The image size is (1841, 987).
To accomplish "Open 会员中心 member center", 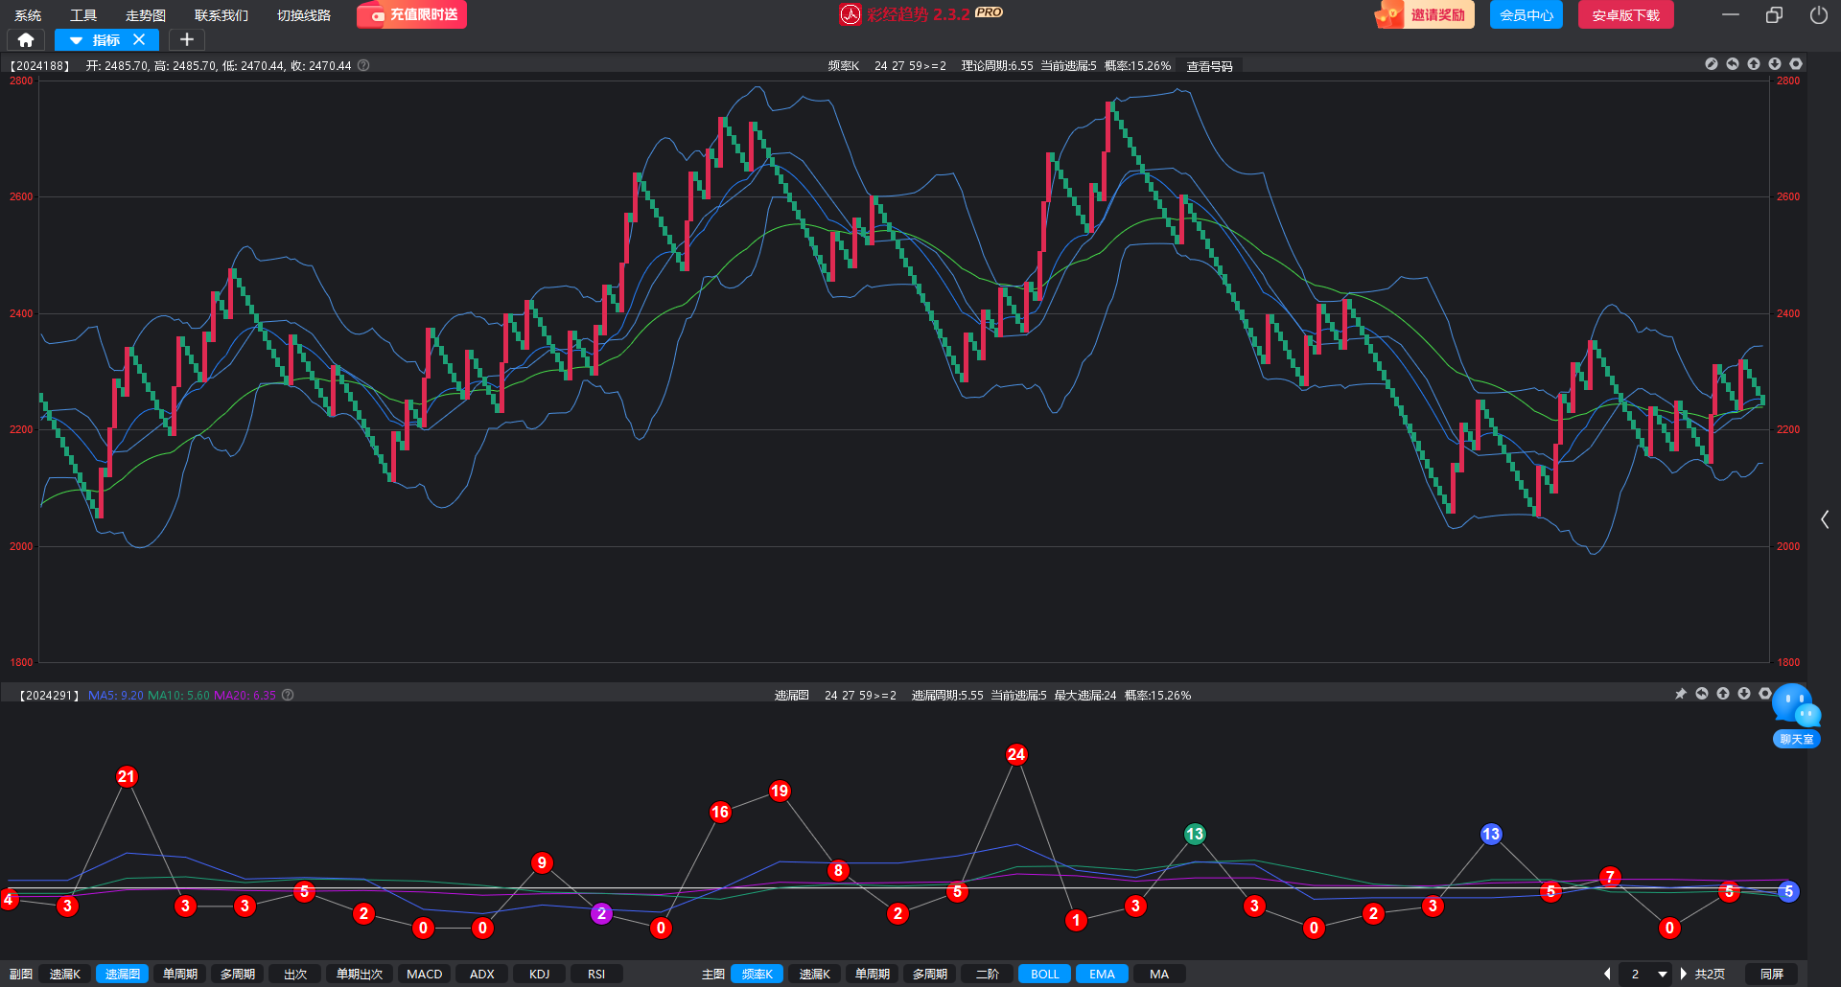I will tap(1526, 14).
